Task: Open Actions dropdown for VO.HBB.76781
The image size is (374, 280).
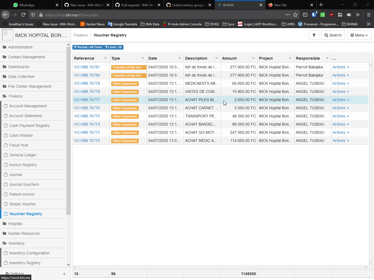Action: coord(341,67)
